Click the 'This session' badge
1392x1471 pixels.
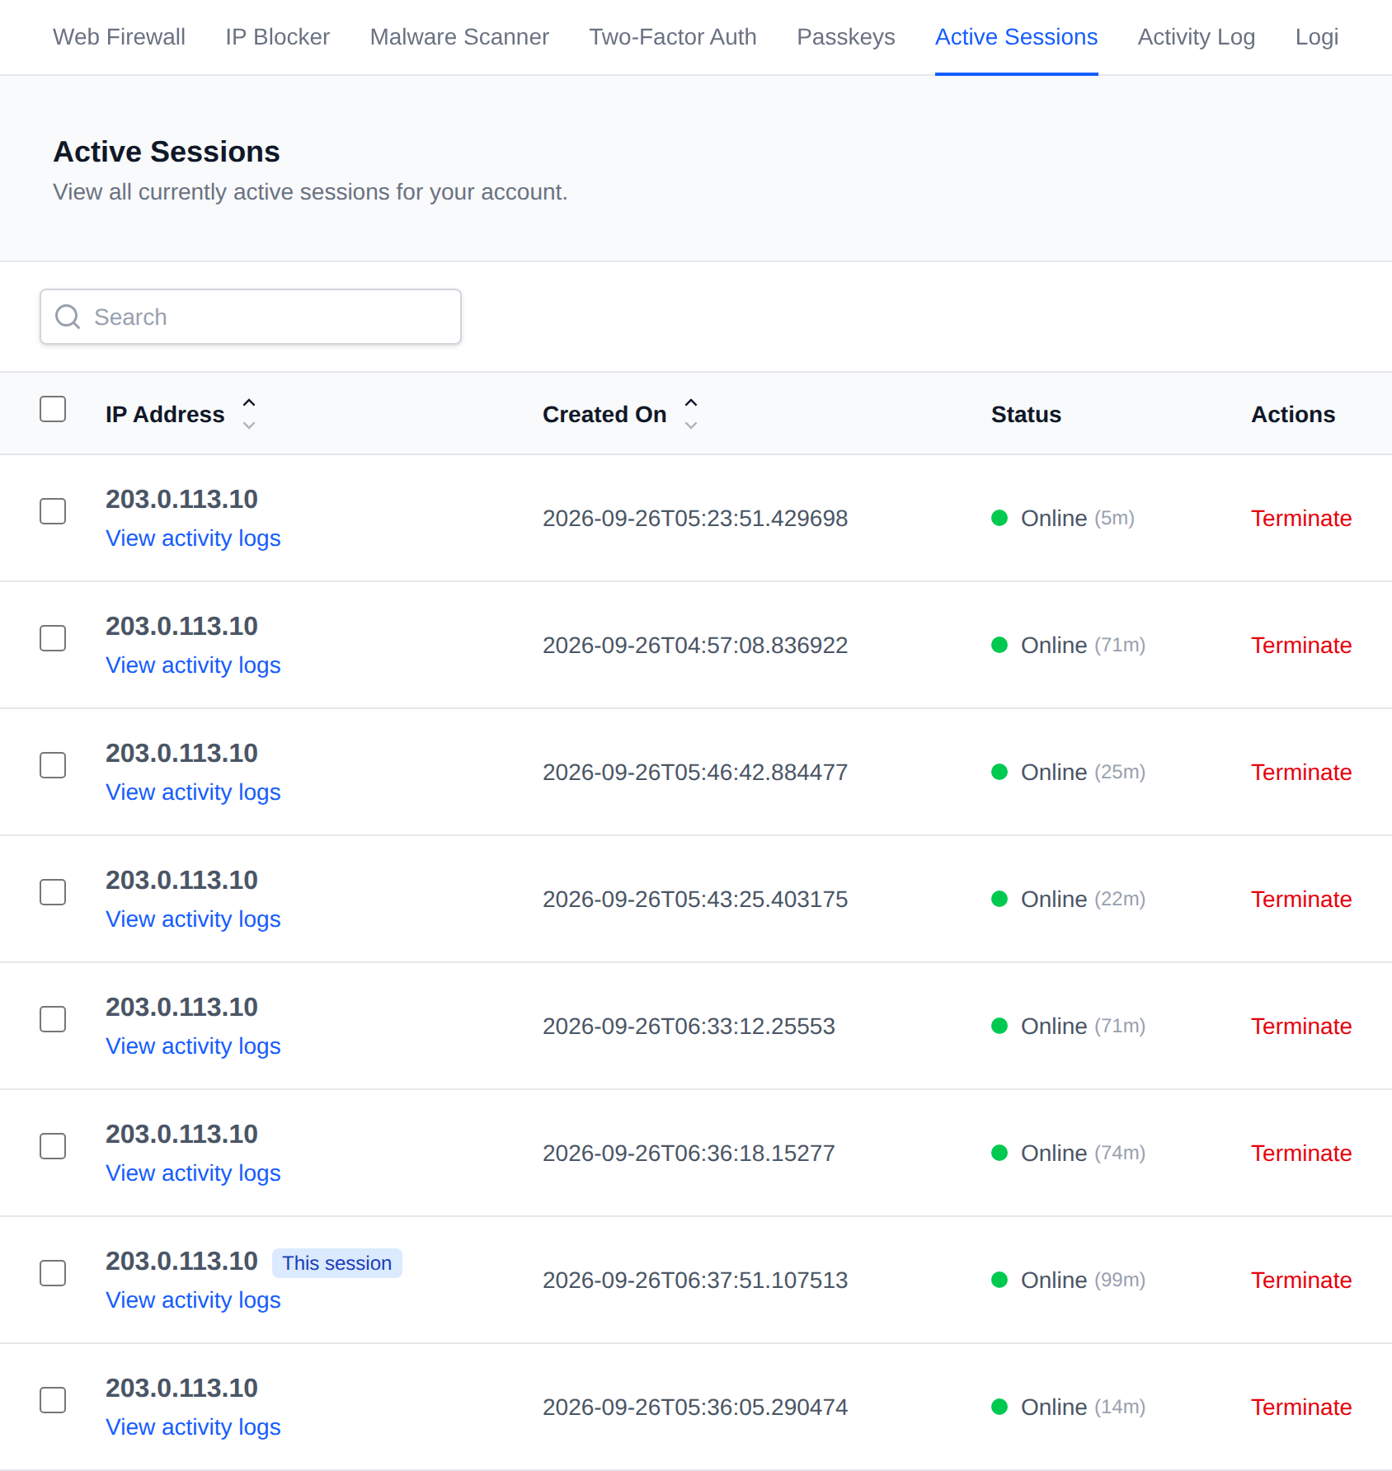(x=336, y=1263)
